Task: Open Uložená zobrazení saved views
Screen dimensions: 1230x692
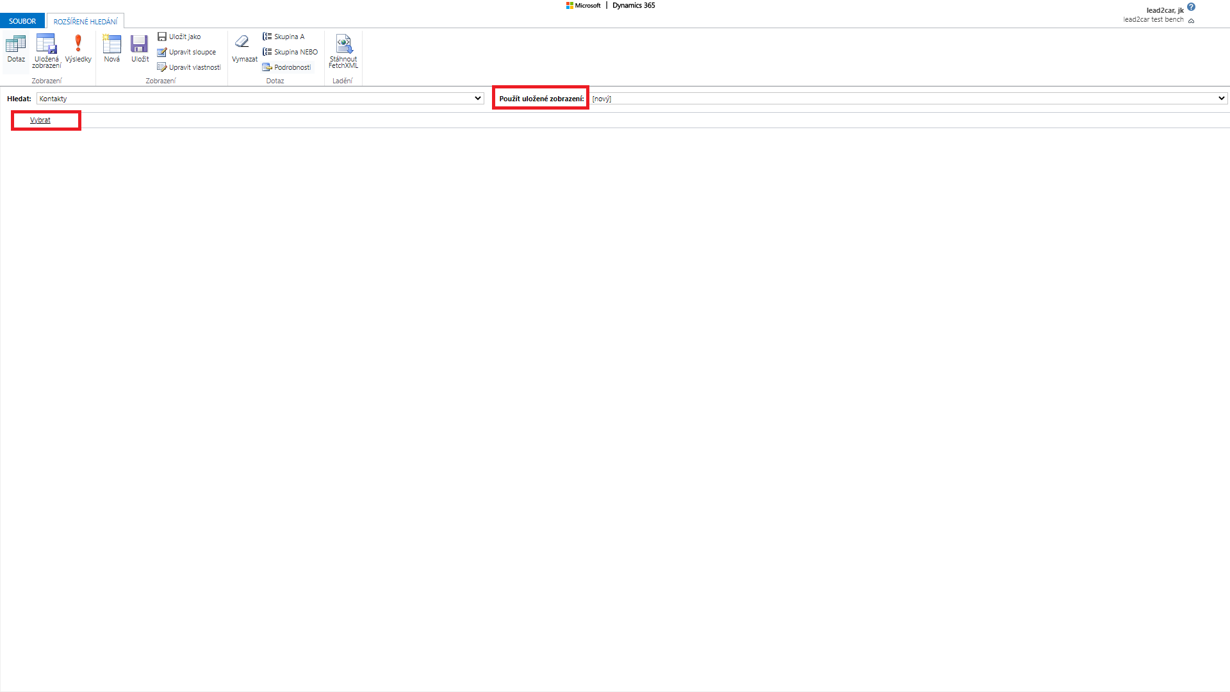Action: 47,50
